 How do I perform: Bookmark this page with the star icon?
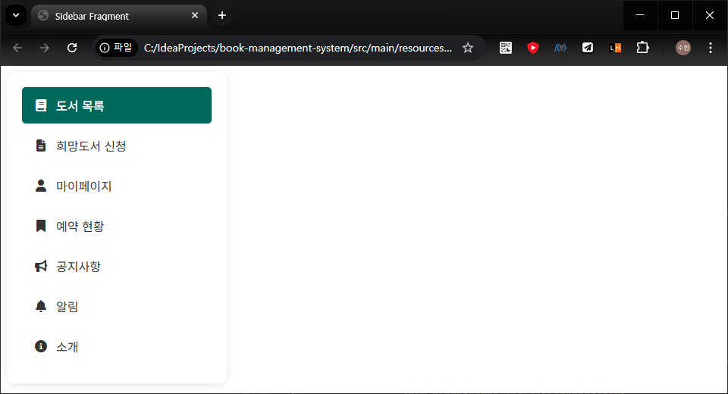(468, 48)
